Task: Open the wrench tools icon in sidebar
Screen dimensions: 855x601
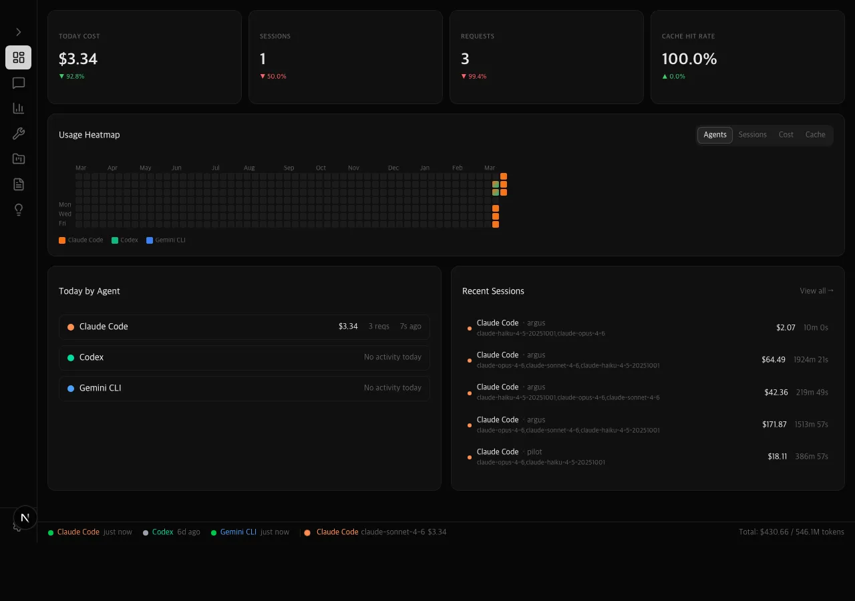Action: (x=19, y=134)
